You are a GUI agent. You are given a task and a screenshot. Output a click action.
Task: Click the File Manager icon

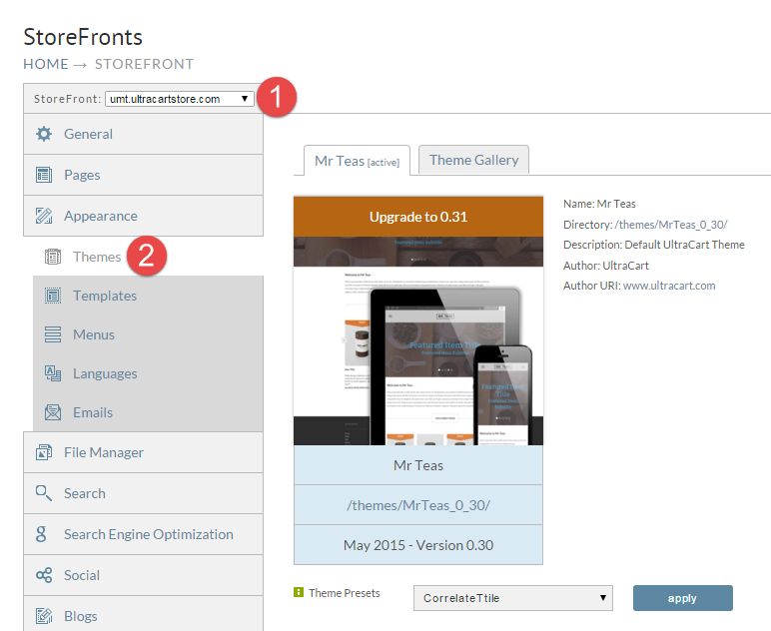coord(44,452)
